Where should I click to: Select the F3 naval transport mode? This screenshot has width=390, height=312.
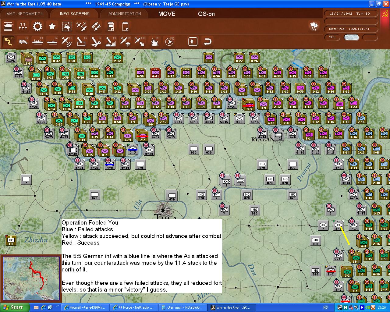pos(37,41)
